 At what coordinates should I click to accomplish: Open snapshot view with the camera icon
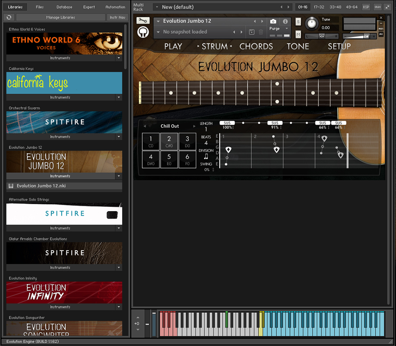coord(273,21)
